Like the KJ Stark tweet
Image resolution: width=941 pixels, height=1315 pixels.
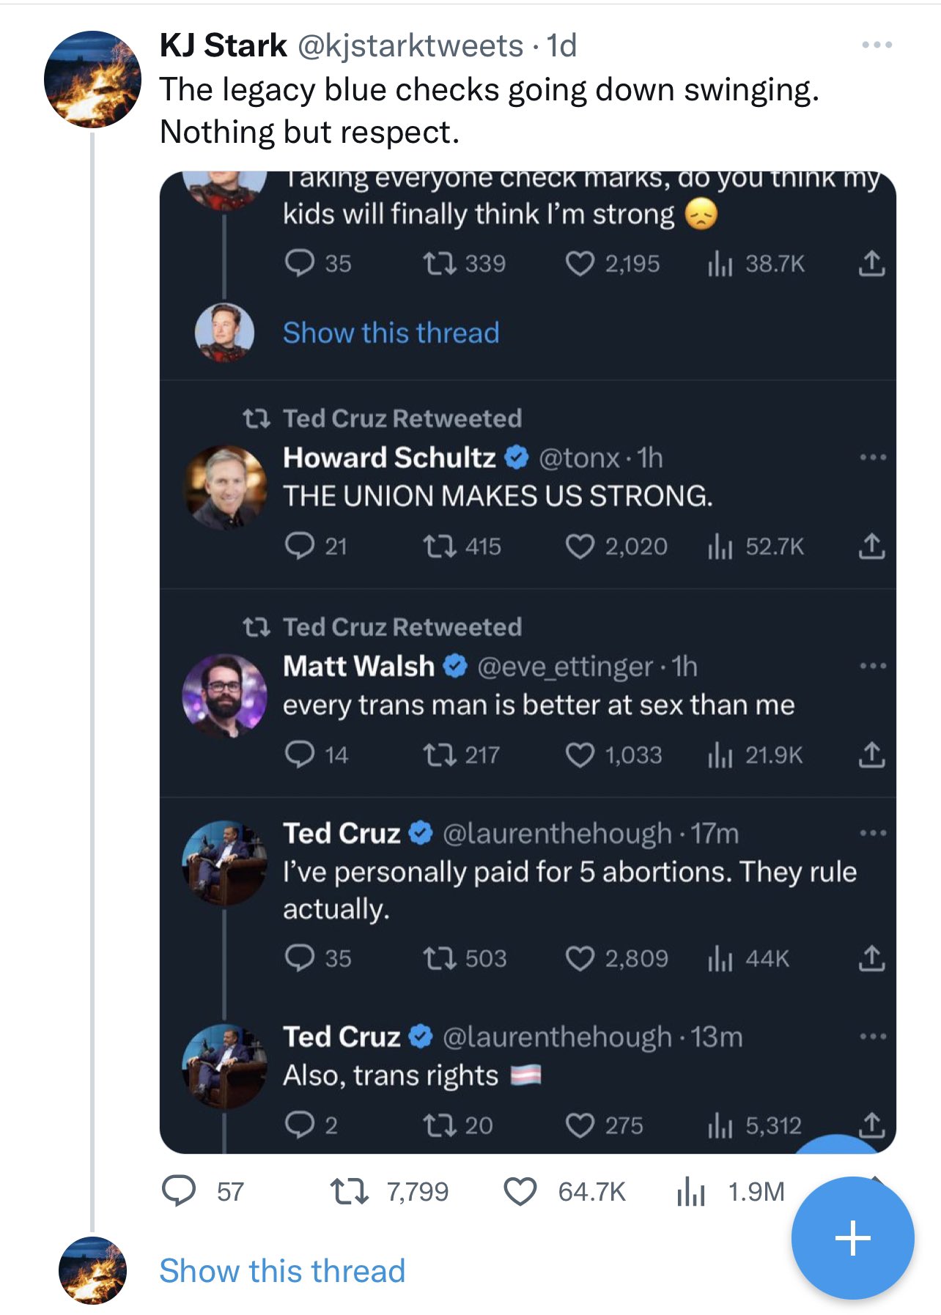520,1190
